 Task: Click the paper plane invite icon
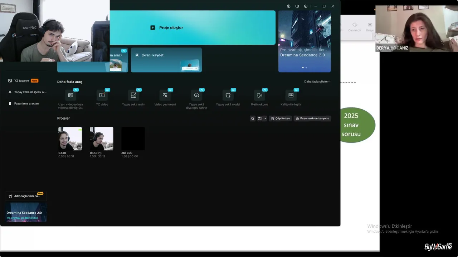click(10, 196)
